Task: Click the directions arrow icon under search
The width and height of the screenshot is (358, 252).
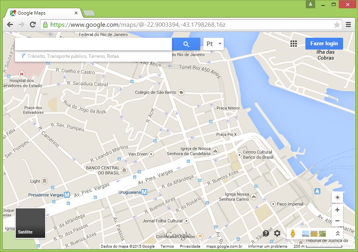Action: (23, 56)
